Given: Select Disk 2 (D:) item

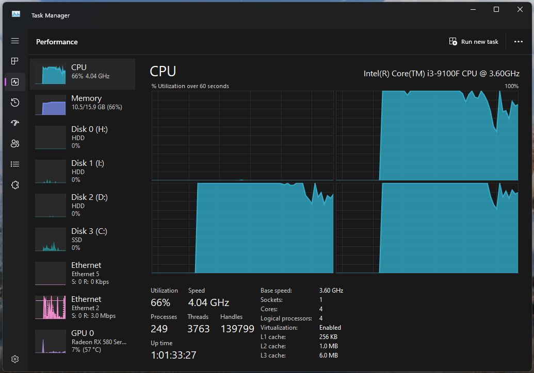Looking at the screenshot, I should [x=83, y=205].
